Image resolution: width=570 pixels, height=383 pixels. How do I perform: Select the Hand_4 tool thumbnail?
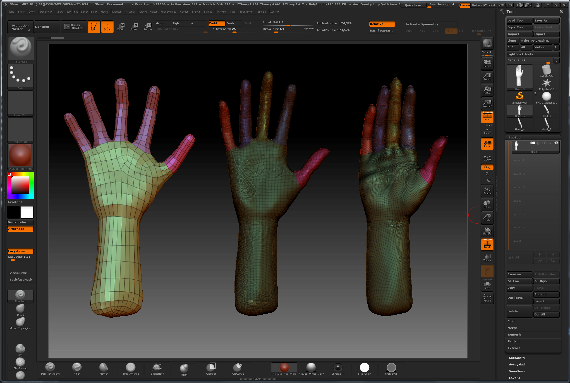[x=519, y=124]
